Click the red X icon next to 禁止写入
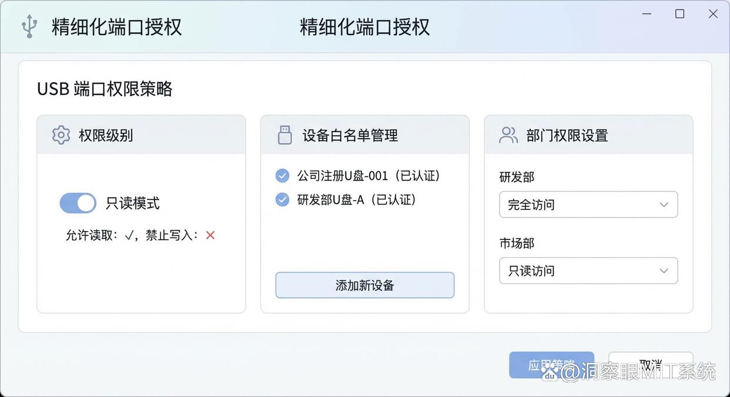The height and width of the screenshot is (397, 730). [210, 235]
